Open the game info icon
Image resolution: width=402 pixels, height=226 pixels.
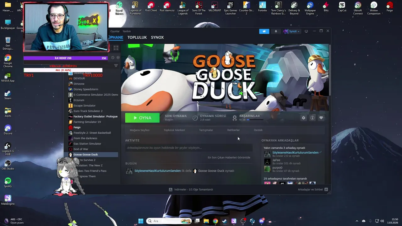point(312,118)
